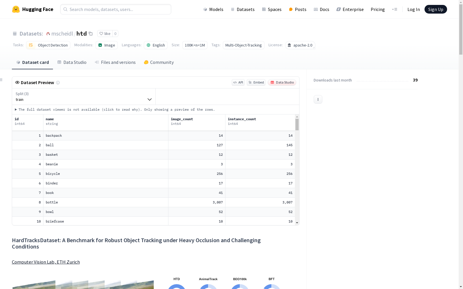
Task: Switch to the Community tab
Action: pyautogui.click(x=159, y=62)
